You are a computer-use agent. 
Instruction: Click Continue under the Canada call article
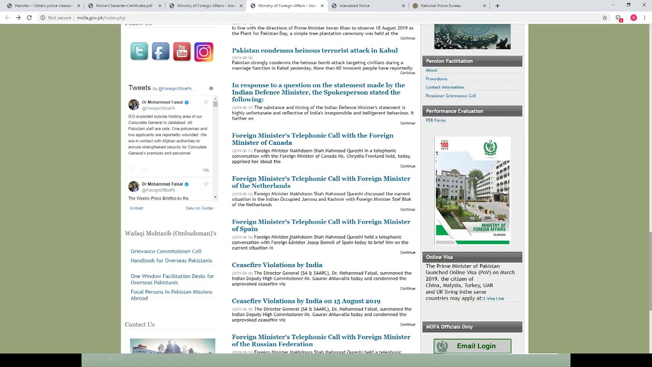point(407,166)
